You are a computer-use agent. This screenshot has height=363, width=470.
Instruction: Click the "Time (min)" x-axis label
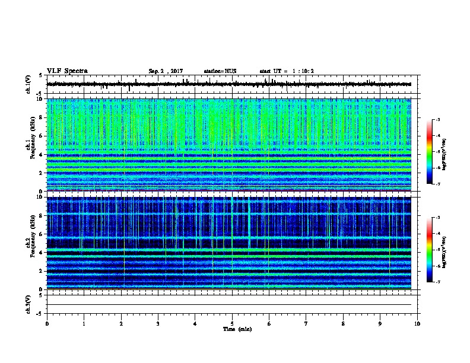pos(237,329)
